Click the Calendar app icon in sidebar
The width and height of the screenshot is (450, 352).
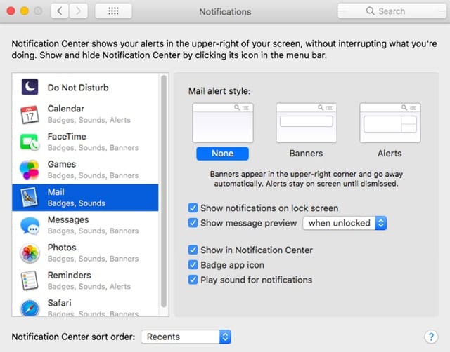coord(30,114)
